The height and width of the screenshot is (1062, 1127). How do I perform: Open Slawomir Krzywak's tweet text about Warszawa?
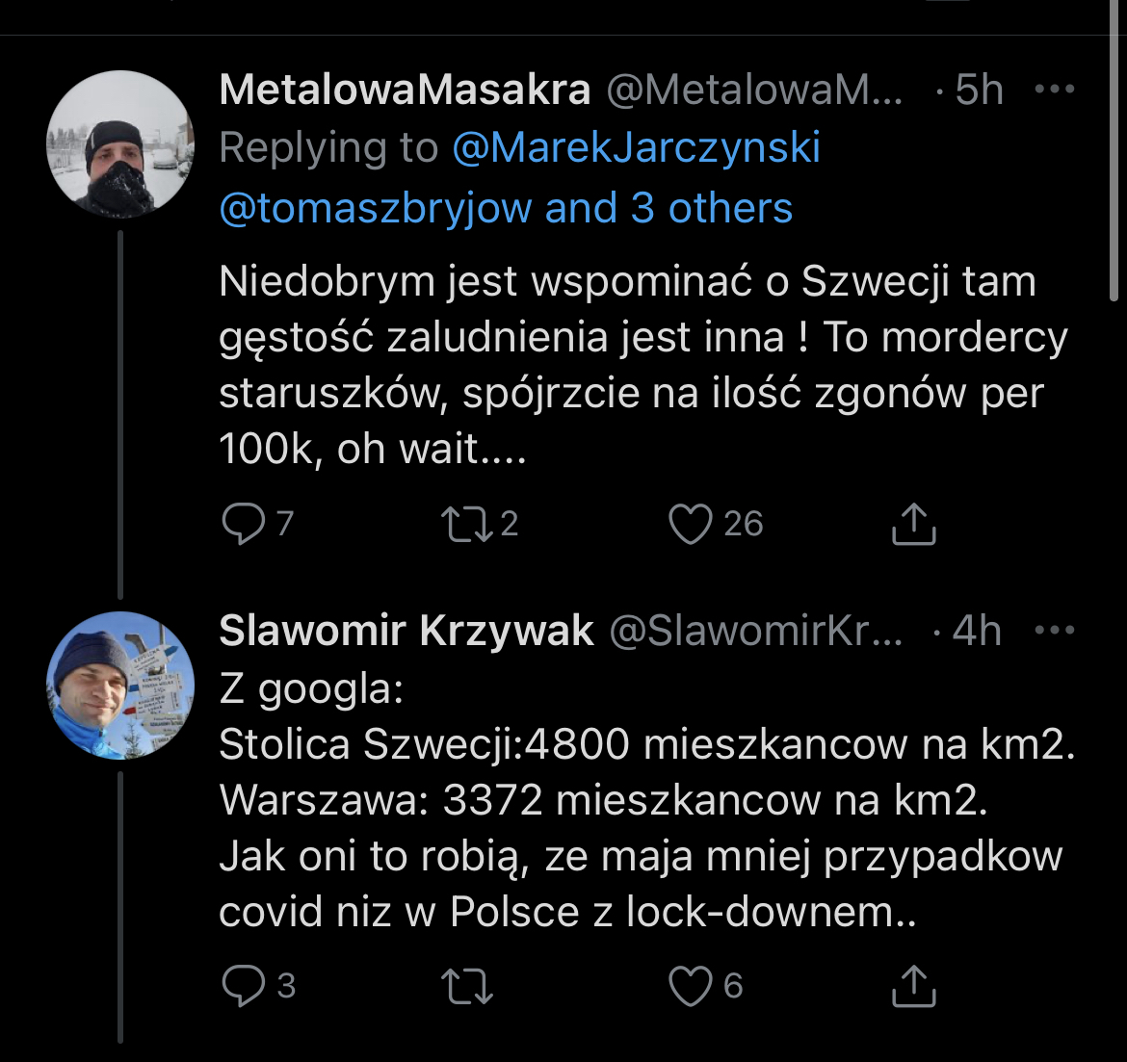coord(604,800)
